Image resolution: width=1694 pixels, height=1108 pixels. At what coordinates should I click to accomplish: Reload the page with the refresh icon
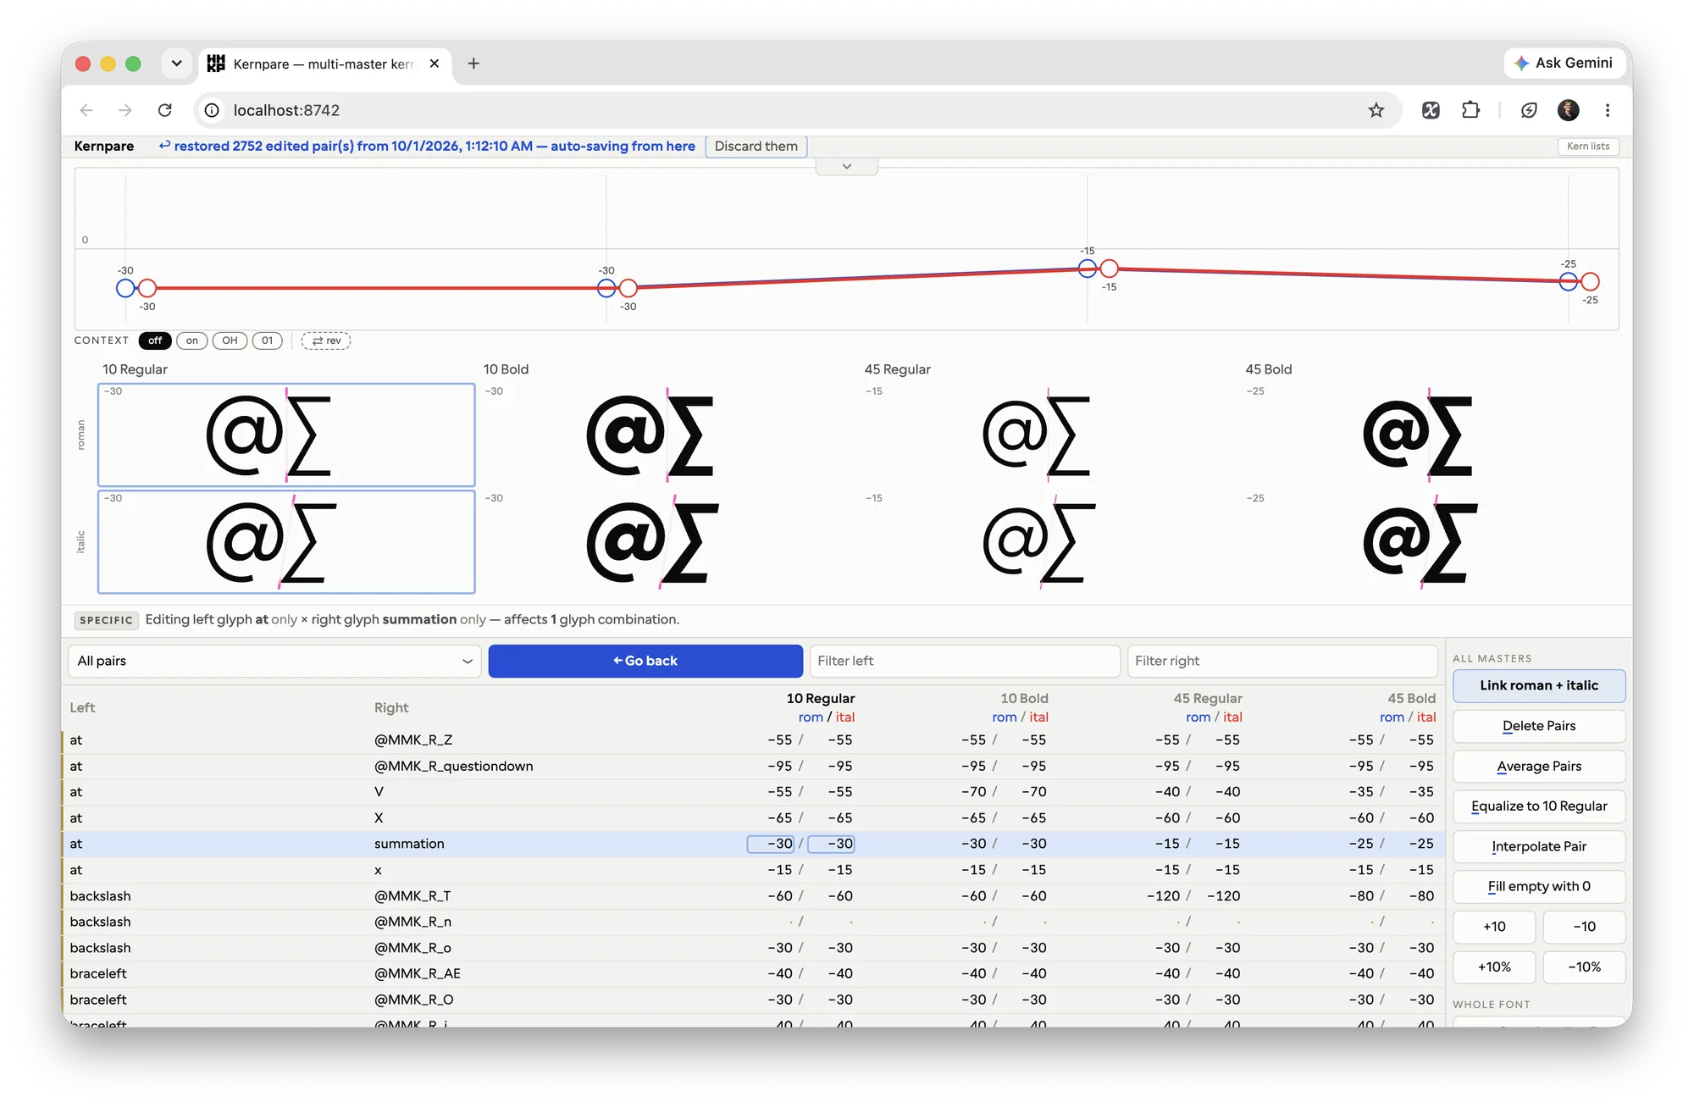165,110
